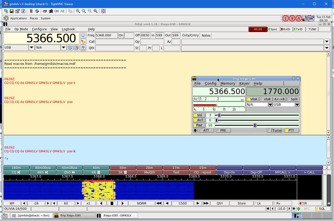Image resolution: width=334 pixels, height=221 pixels.
Task: Select the zoom-in magnifier on the VNC toolbar
Action: pyautogui.click(x=78, y=11)
